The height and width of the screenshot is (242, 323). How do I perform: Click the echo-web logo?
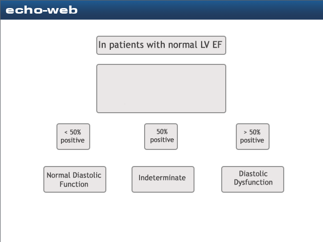pos(41,10)
